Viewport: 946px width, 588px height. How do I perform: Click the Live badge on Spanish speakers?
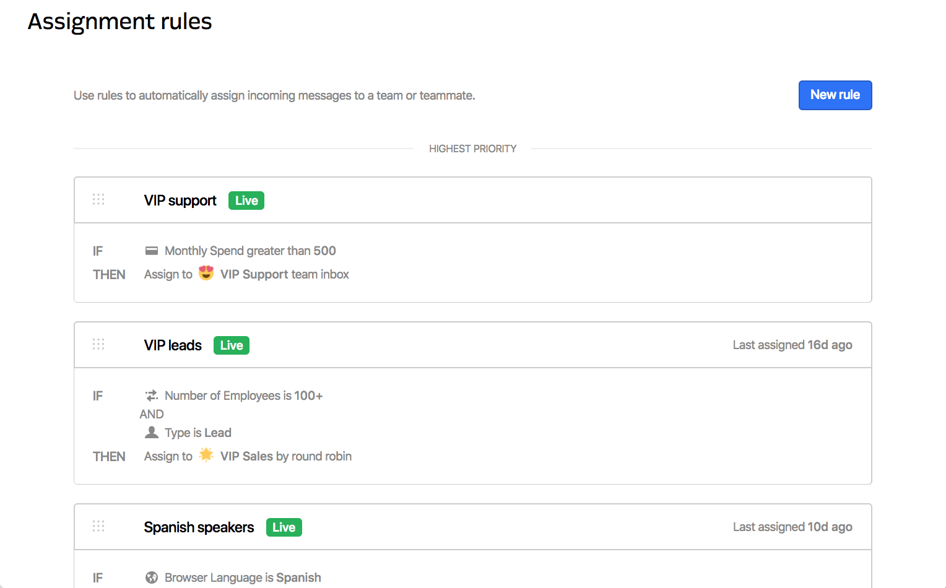[284, 527]
